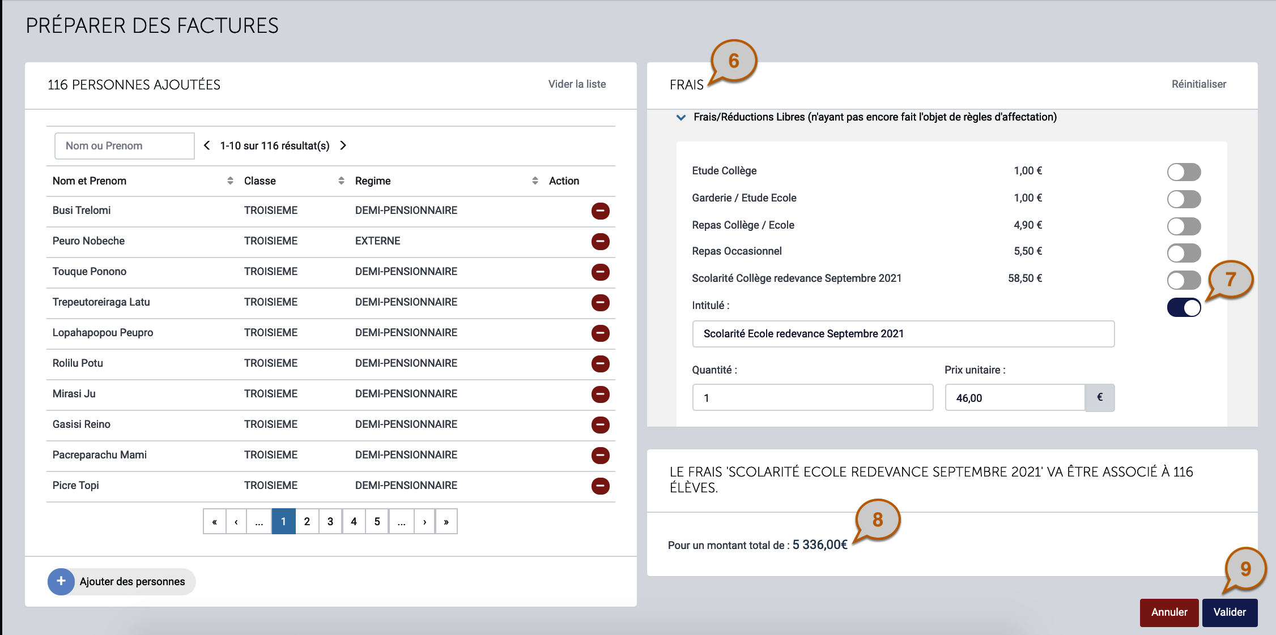Enable the Repas Collège / Ecole toggle
1276x635 pixels.
click(1184, 226)
